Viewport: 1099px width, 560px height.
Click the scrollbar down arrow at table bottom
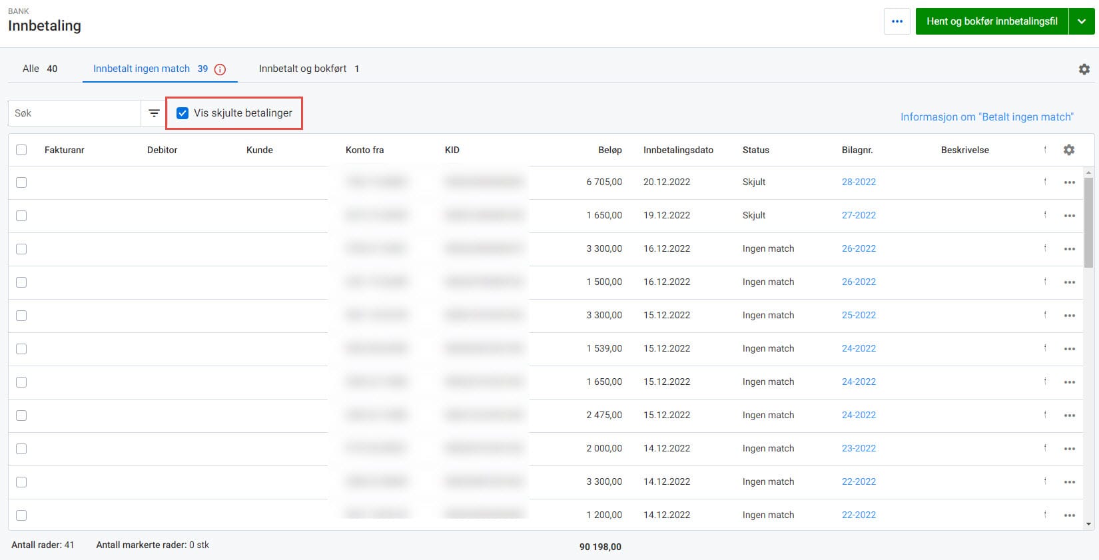(x=1089, y=524)
